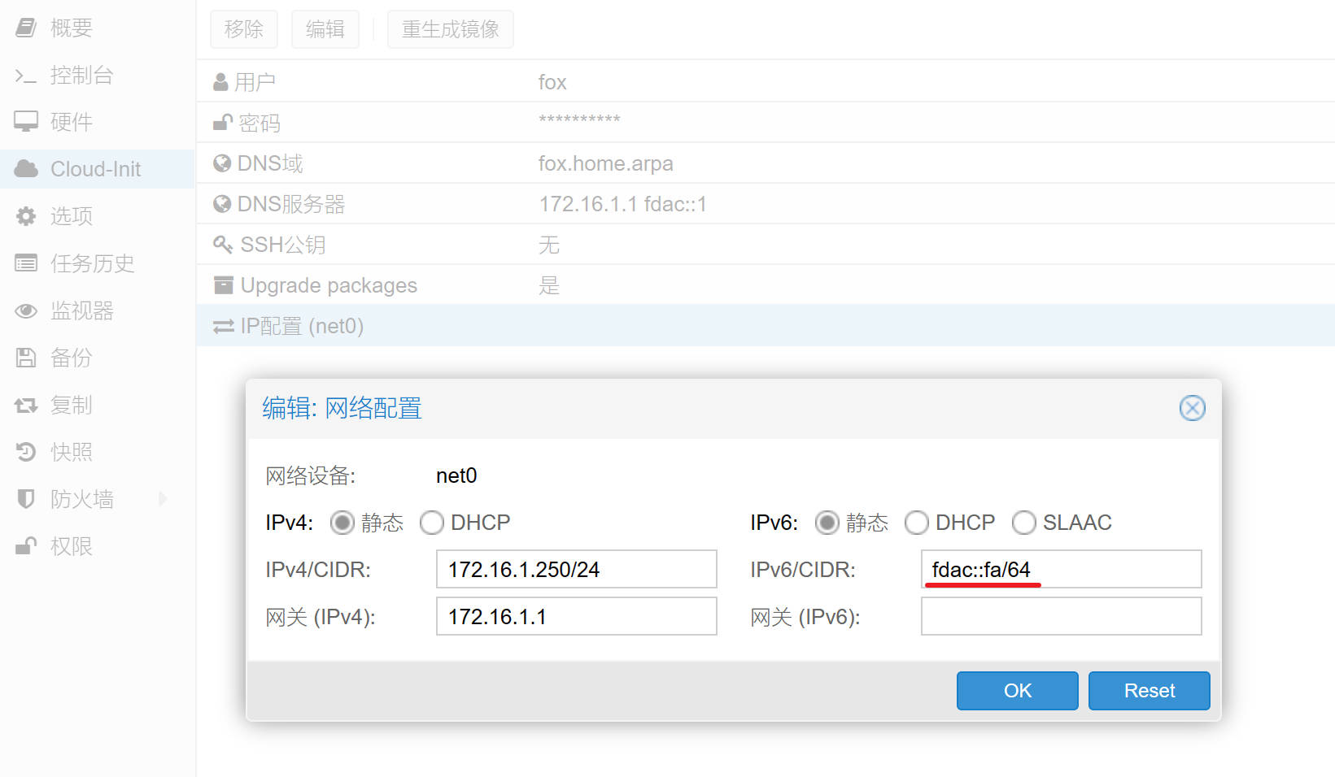The width and height of the screenshot is (1335, 777).
Task: Click the Cloud-Init cloud icon
Action: click(26, 169)
